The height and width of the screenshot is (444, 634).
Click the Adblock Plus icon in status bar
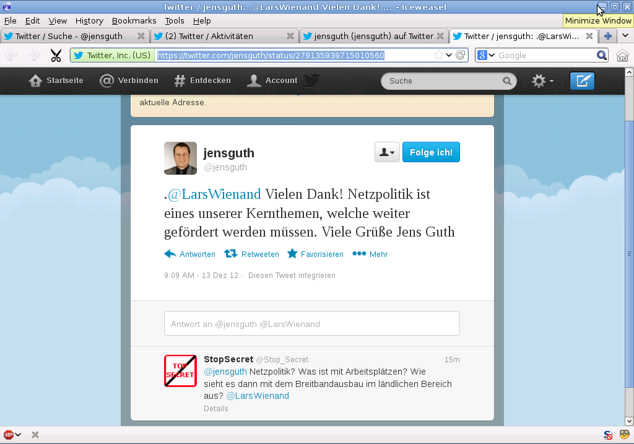coord(9,435)
